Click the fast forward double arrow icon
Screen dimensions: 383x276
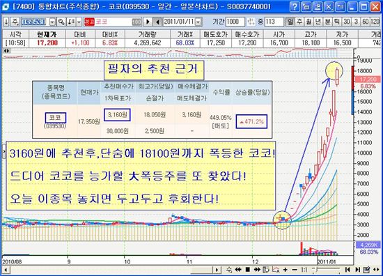pos(257,270)
